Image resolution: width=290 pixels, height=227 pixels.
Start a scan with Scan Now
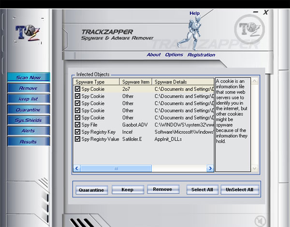click(29, 77)
